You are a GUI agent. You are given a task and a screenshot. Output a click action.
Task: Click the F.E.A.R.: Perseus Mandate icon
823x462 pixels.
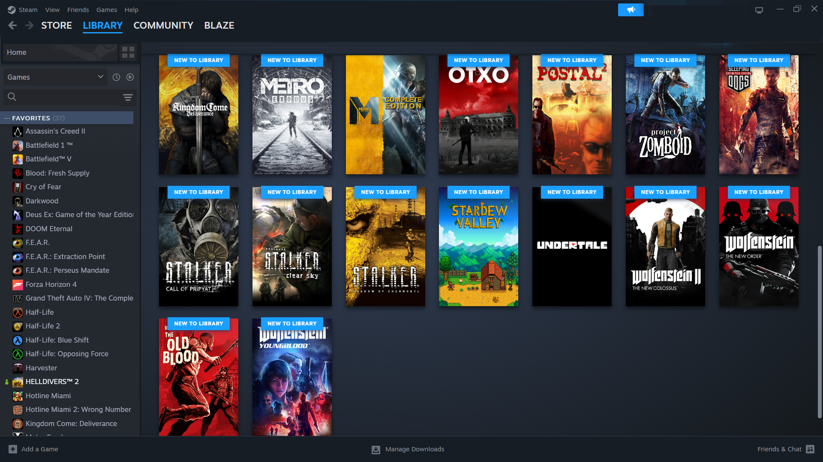point(18,271)
